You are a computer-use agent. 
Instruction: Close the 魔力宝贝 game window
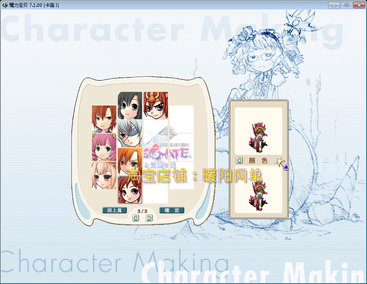click(359, 5)
